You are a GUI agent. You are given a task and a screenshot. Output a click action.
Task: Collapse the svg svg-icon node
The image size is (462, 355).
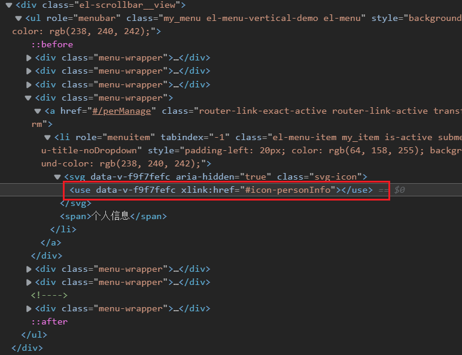[x=57, y=177]
